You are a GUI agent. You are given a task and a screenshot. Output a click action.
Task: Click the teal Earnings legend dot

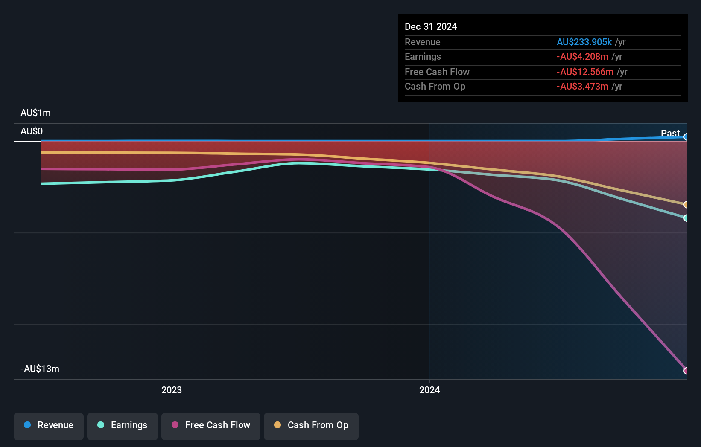pyautogui.click(x=101, y=425)
